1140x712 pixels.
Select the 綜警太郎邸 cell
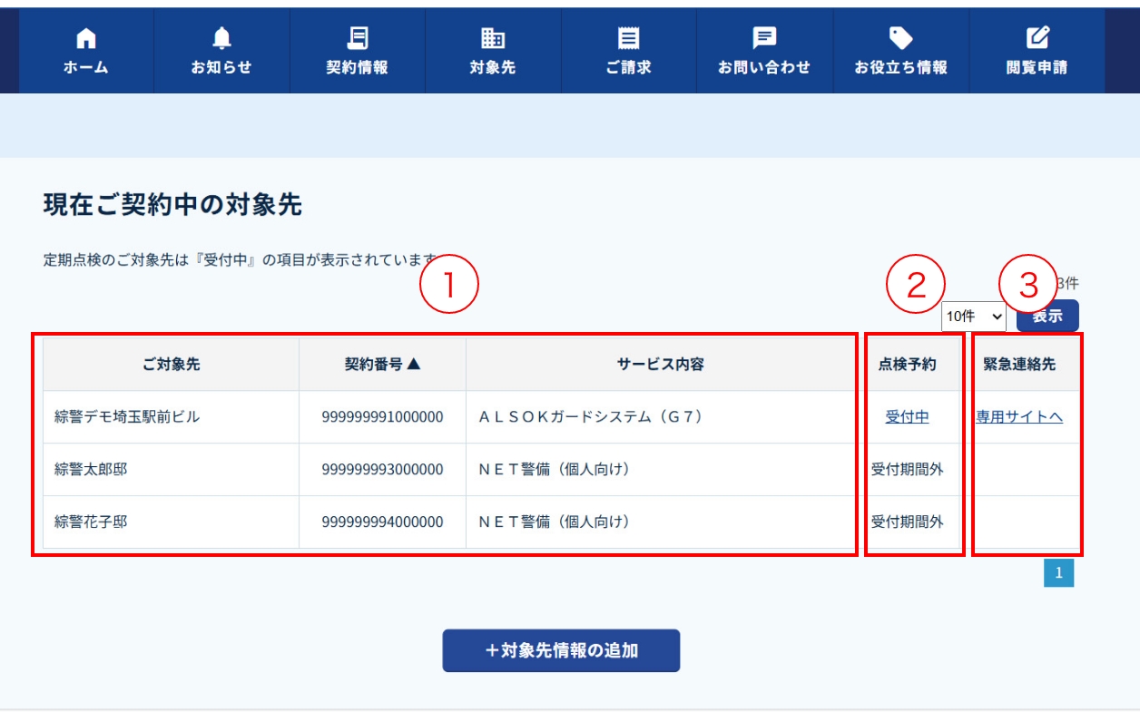click(x=172, y=470)
